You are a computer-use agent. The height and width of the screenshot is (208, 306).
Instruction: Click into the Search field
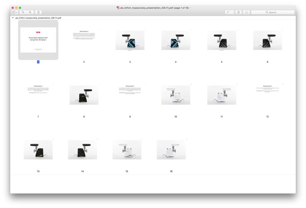point(273,12)
